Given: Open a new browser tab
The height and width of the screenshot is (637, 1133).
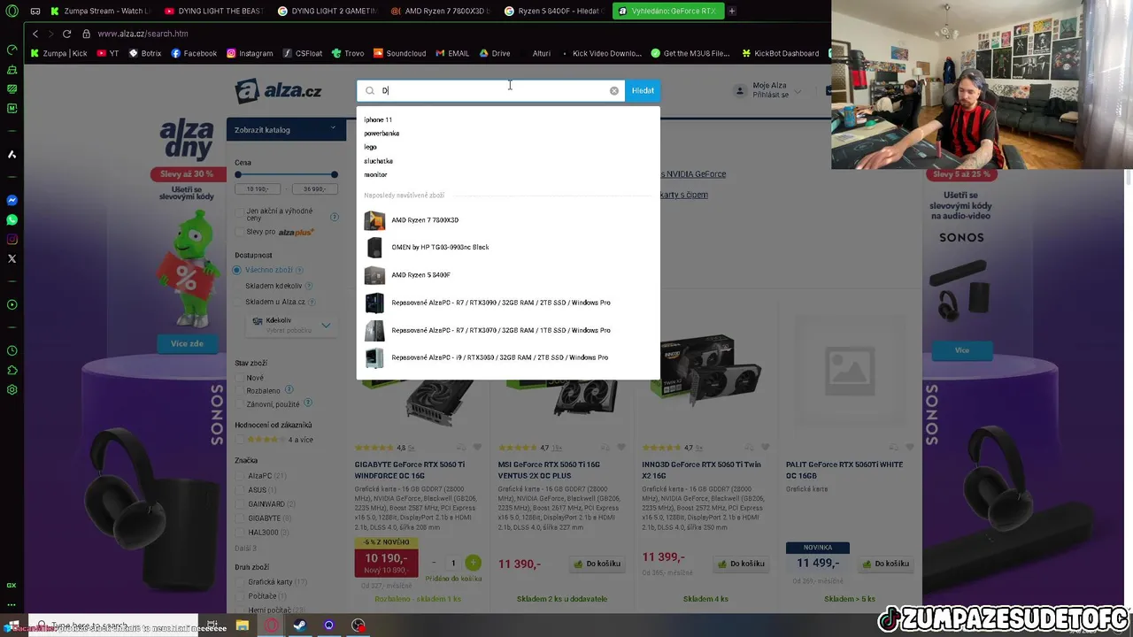Looking at the screenshot, I should click(x=732, y=11).
